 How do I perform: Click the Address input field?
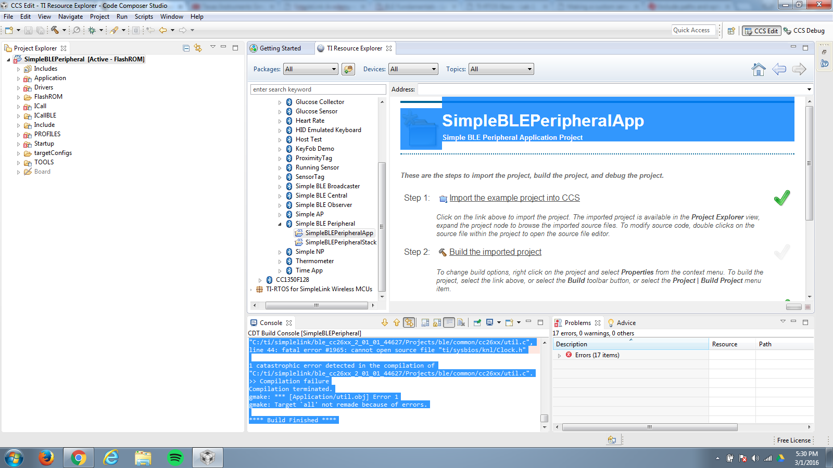(x=612, y=89)
